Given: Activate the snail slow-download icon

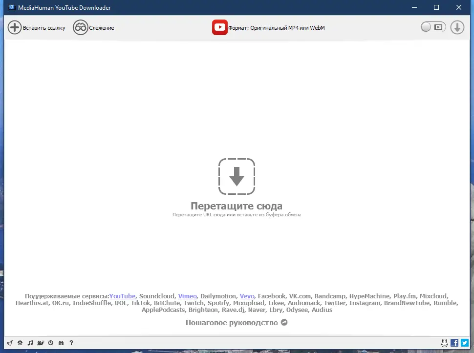Looking at the screenshot, I should click(x=41, y=343).
